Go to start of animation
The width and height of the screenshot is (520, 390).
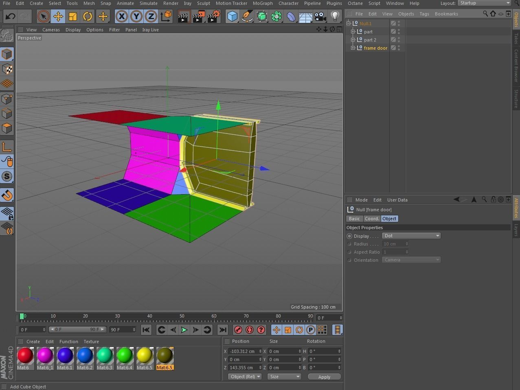pos(146,330)
